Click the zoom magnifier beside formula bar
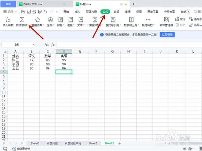202x151 pixels. point(47,45)
